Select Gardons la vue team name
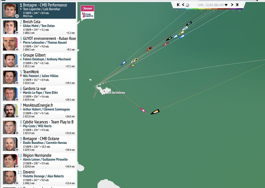This screenshot has width=265, height=188. [x=34, y=88]
